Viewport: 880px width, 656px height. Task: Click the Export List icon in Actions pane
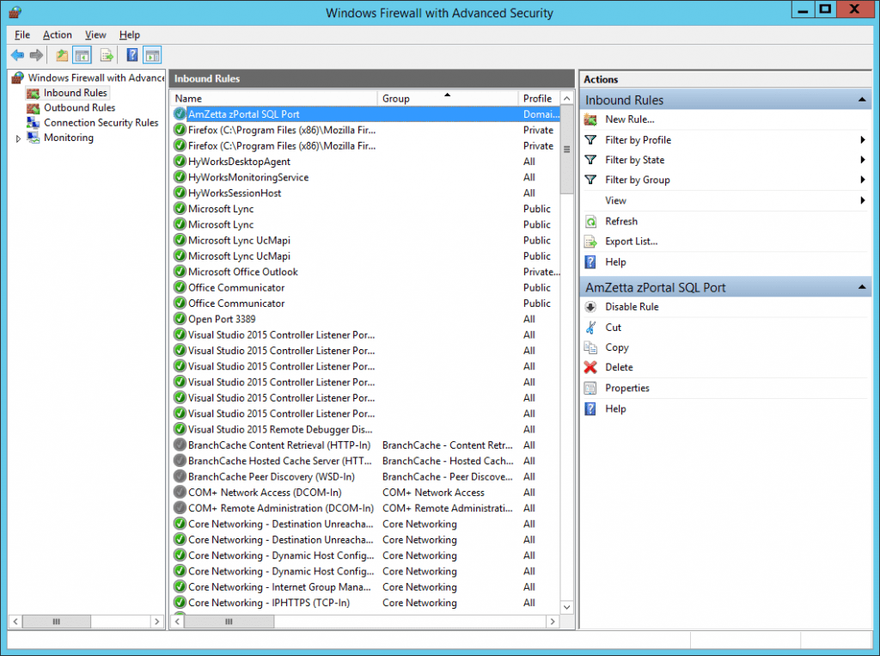click(x=590, y=242)
